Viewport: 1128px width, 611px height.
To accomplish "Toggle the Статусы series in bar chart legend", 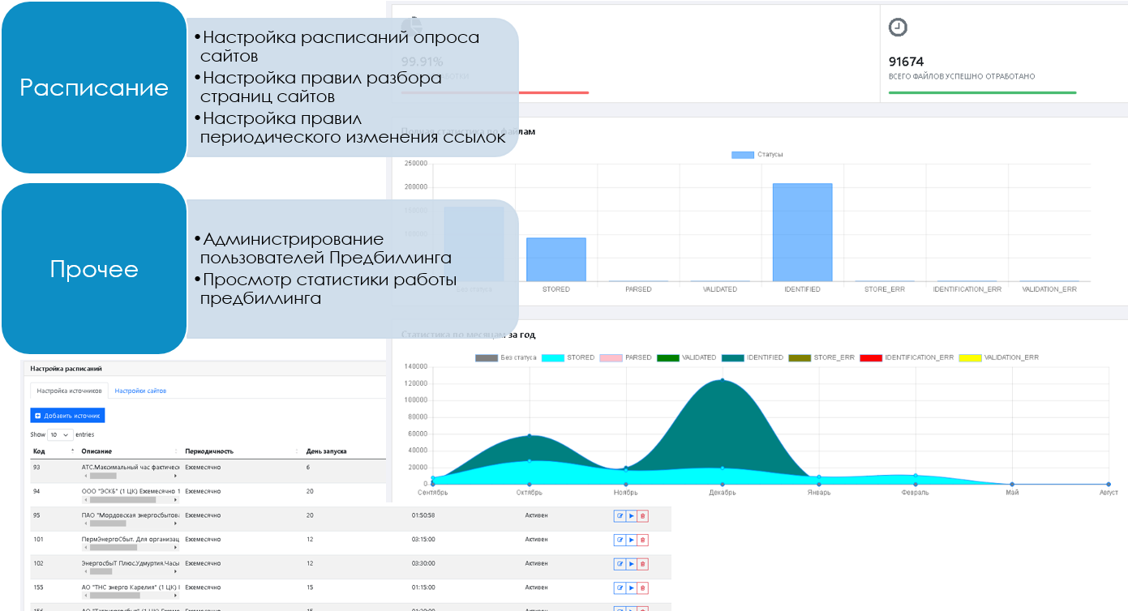I will tap(757, 154).
